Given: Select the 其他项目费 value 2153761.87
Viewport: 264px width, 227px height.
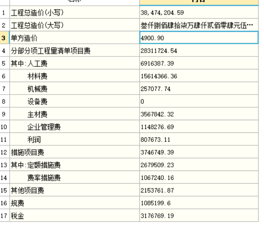Looking at the screenshot, I should click(x=199, y=190).
